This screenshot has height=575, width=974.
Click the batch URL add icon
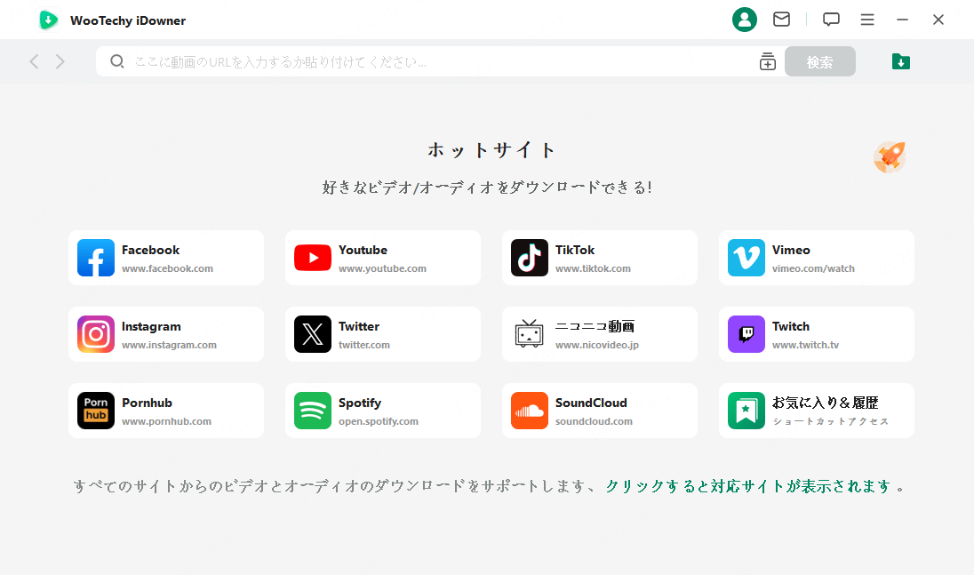(x=768, y=61)
